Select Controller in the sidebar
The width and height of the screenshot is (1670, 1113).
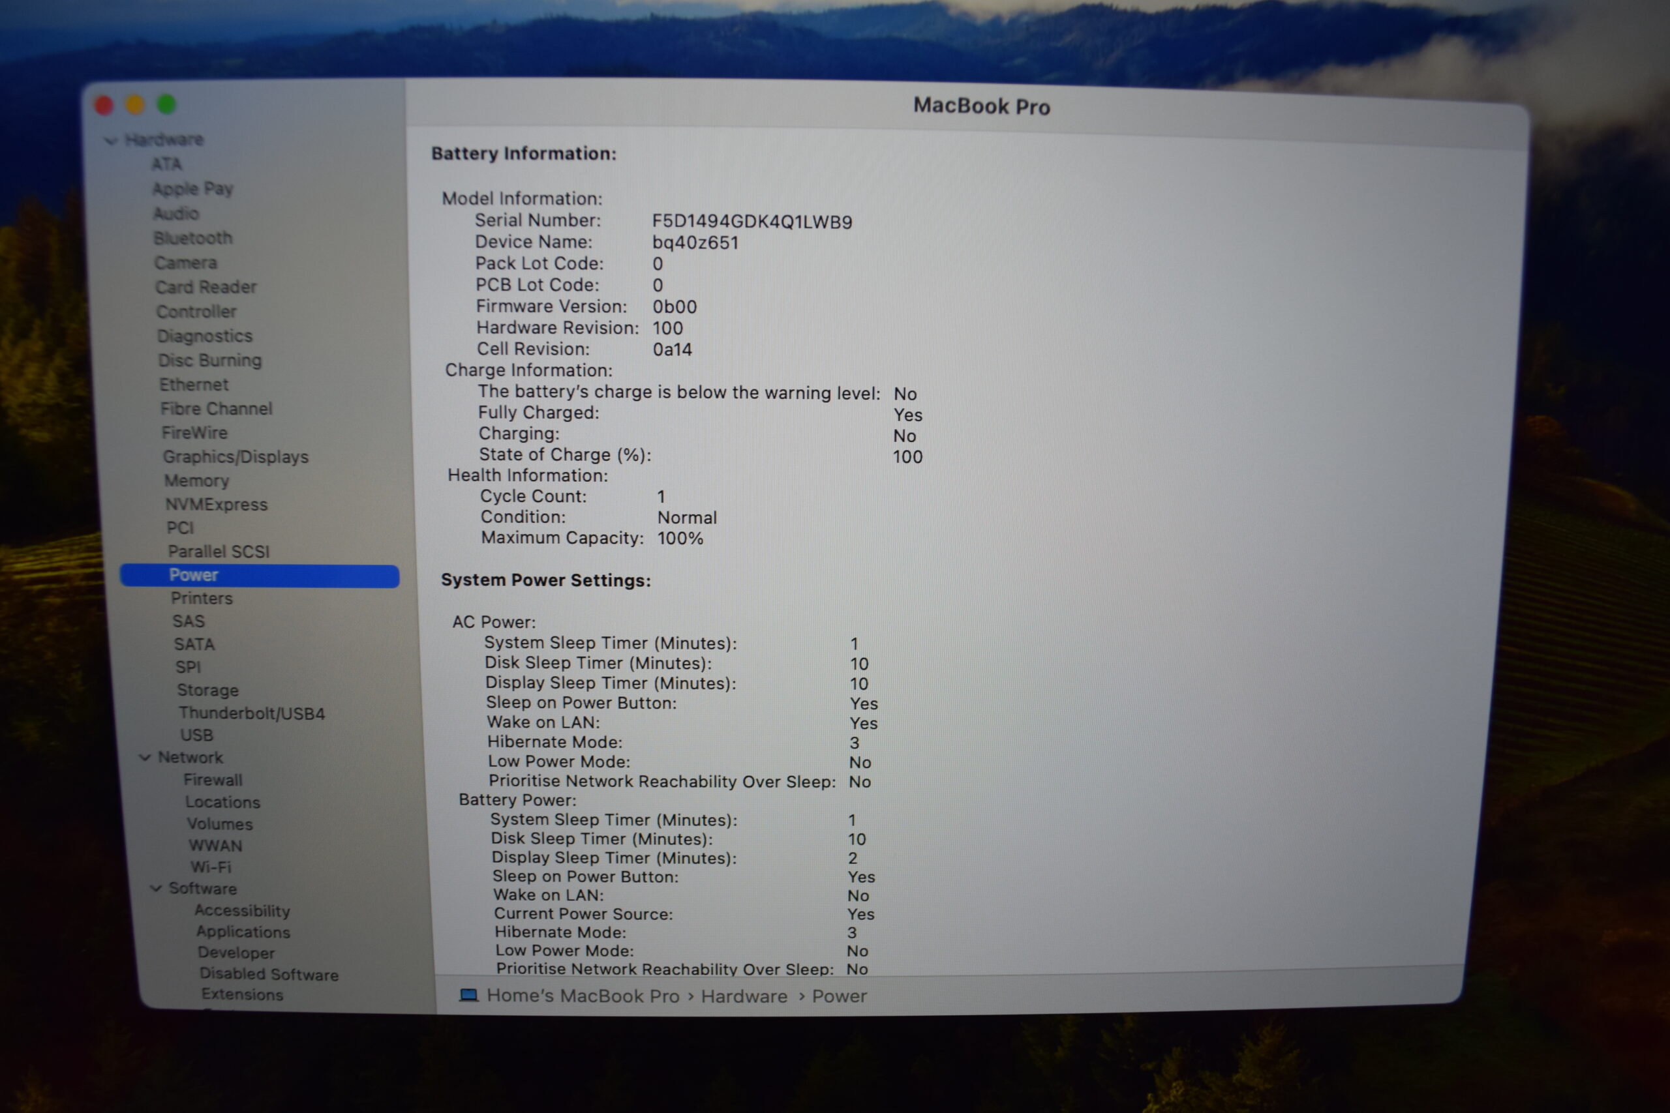[196, 312]
